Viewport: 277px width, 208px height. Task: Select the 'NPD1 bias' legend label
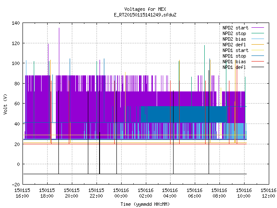click(x=234, y=62)
